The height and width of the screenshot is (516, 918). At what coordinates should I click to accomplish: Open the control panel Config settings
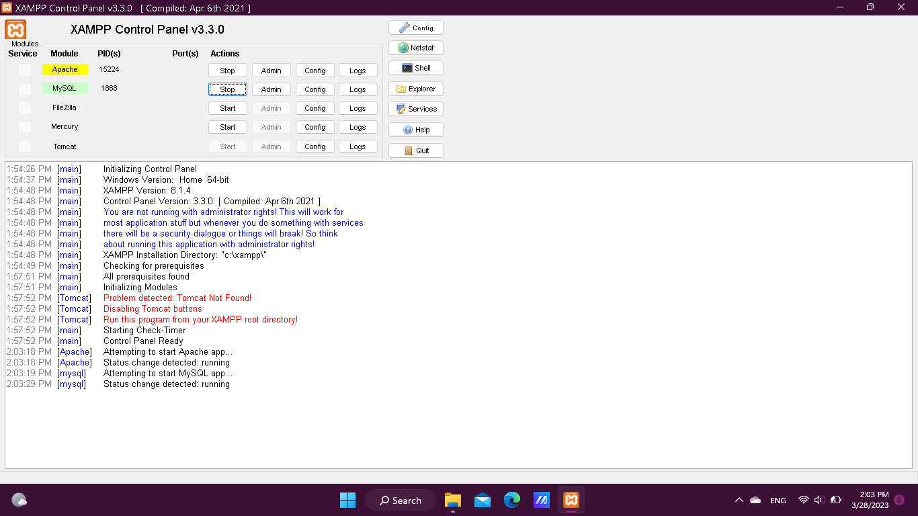click(x=415, y=27)
